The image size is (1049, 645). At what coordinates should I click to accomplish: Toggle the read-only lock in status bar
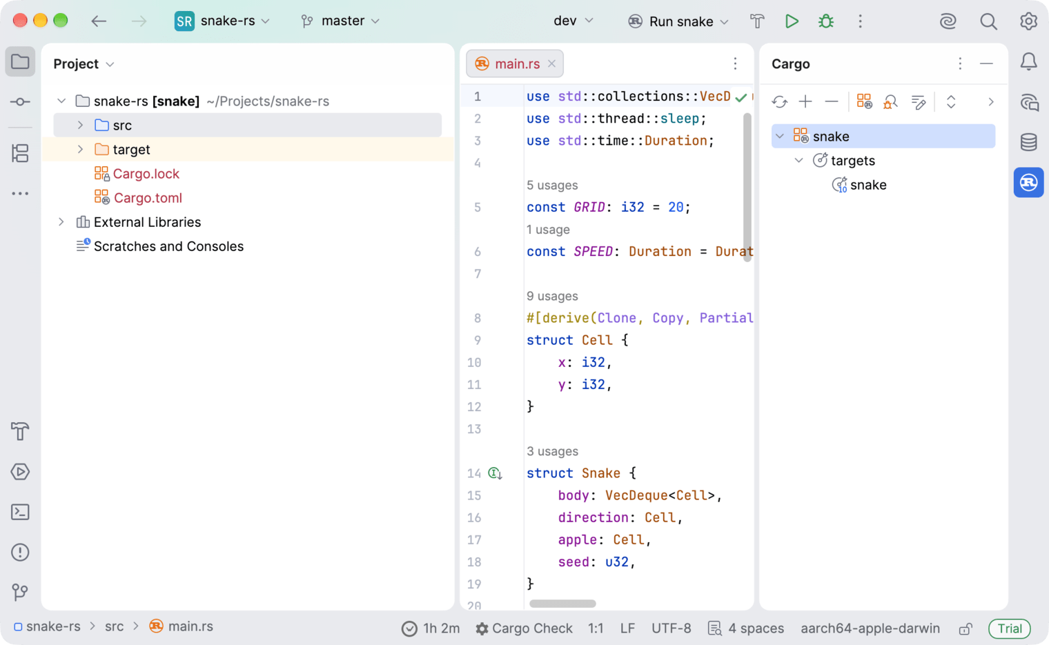coord(965,628)
